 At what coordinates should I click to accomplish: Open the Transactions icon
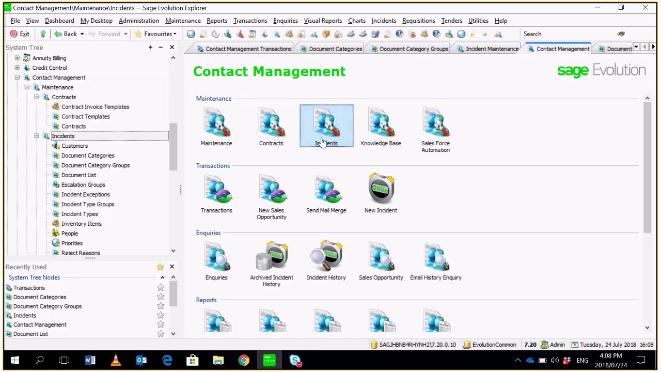pos(216,194)
